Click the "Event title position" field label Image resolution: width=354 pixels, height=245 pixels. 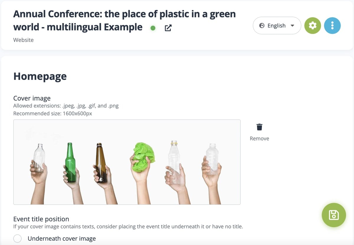41,219
